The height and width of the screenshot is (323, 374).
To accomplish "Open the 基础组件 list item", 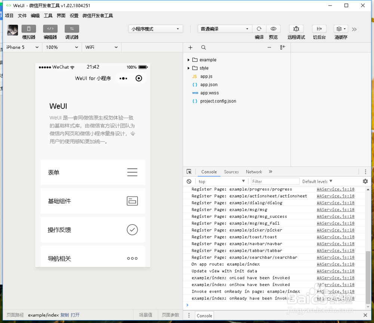I will click(93, 201).
